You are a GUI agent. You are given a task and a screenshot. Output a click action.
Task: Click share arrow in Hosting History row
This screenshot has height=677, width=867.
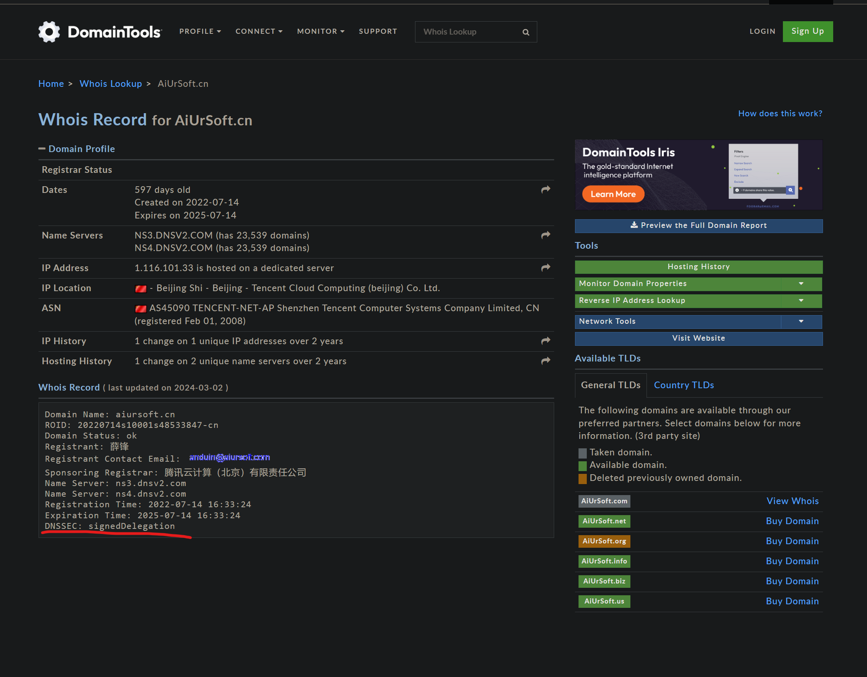(546, 361)
